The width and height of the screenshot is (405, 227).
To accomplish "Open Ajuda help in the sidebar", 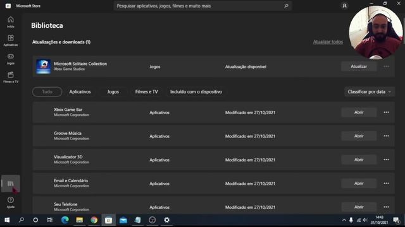I will coord(11,202).
